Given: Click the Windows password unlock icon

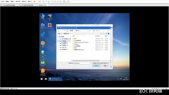Looking at the screenshot, I should (43, 63).
